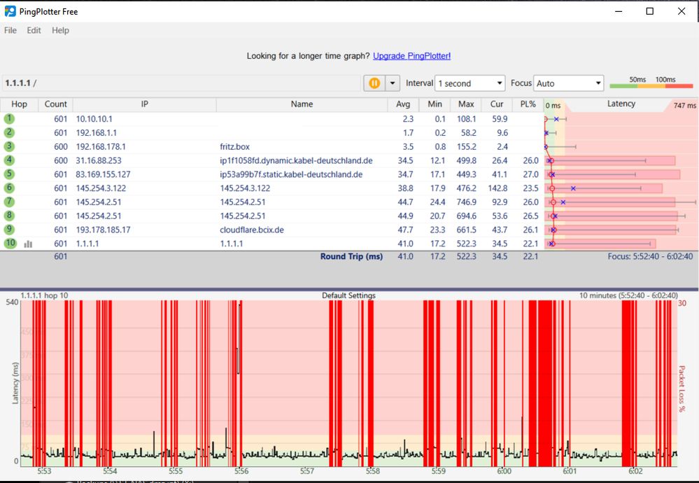Click the target address field showing 1.1.1.1
The width and height of the screenshot is (699, 483).
181,83
